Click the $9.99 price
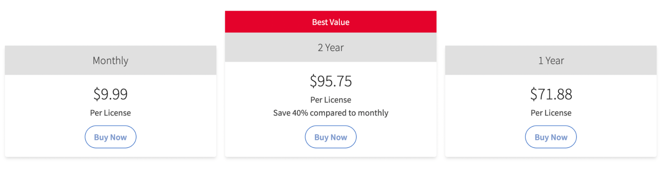The width and height of the screenshot is (667, 175). click(110, 94)
